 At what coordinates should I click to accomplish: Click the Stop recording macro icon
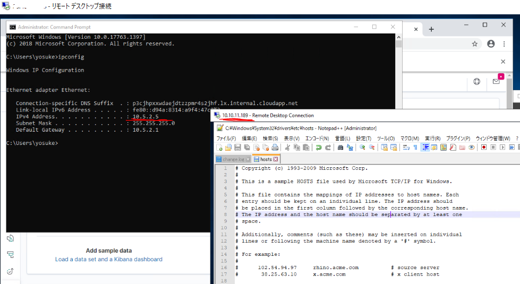tap(493, 148)
